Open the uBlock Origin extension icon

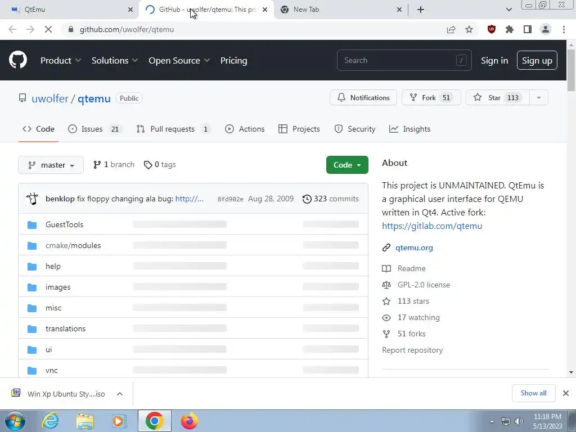point(492,29)
